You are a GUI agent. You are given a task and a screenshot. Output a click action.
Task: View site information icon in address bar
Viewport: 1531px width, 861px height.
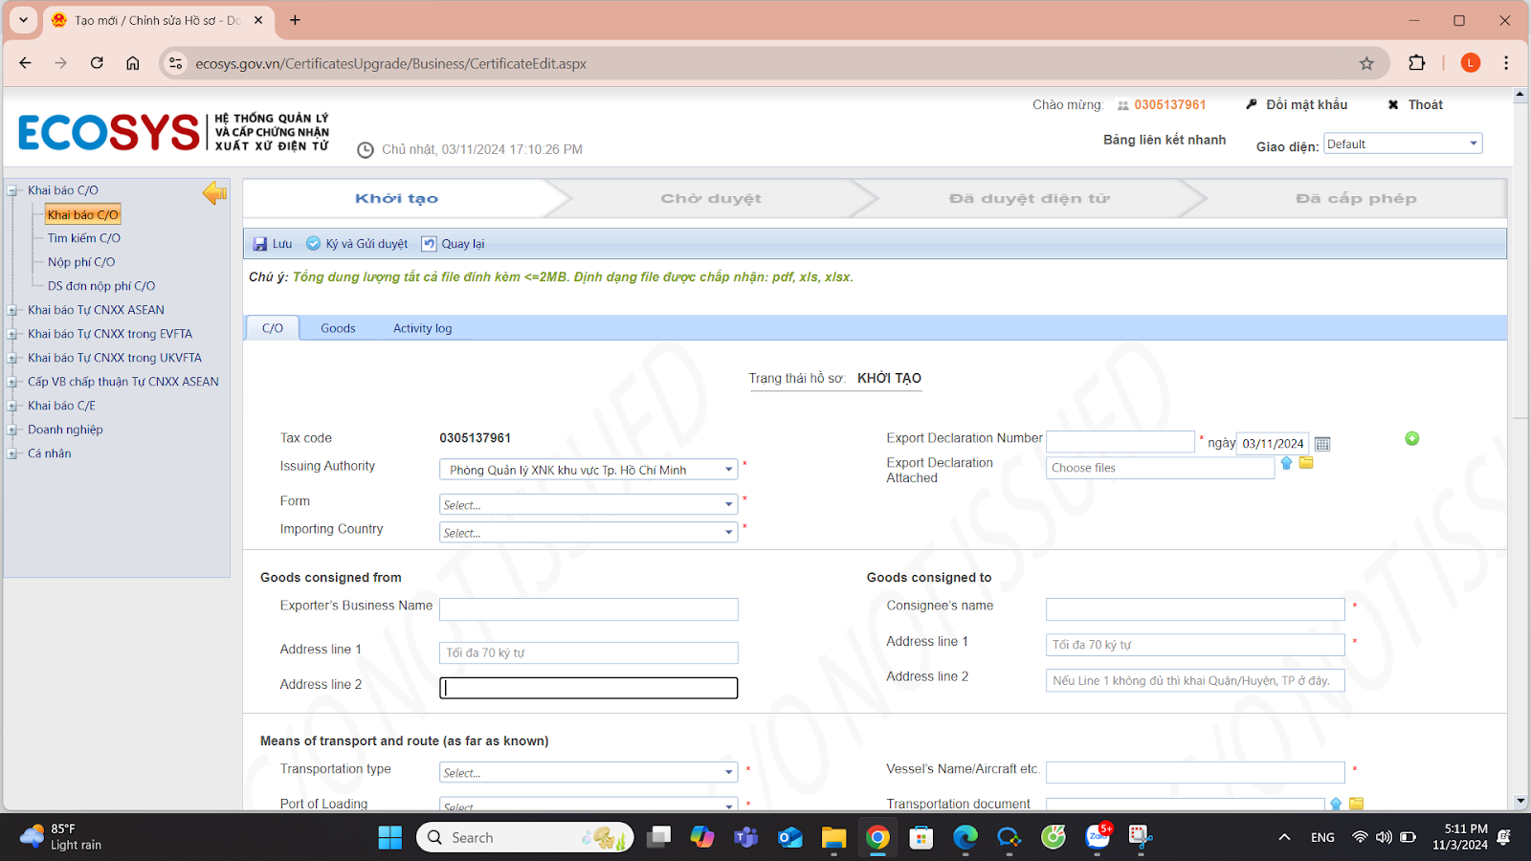(x=175, y=63)
